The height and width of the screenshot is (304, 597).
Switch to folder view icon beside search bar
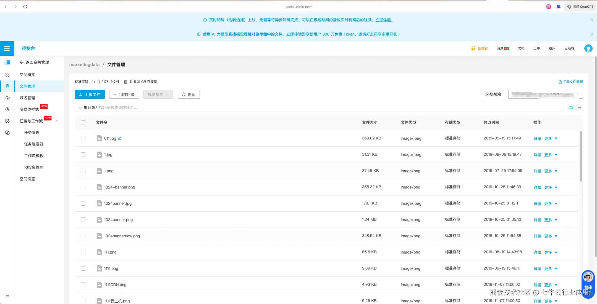571,107
